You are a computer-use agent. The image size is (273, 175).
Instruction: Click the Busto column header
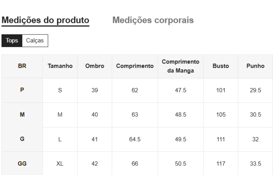221,66
